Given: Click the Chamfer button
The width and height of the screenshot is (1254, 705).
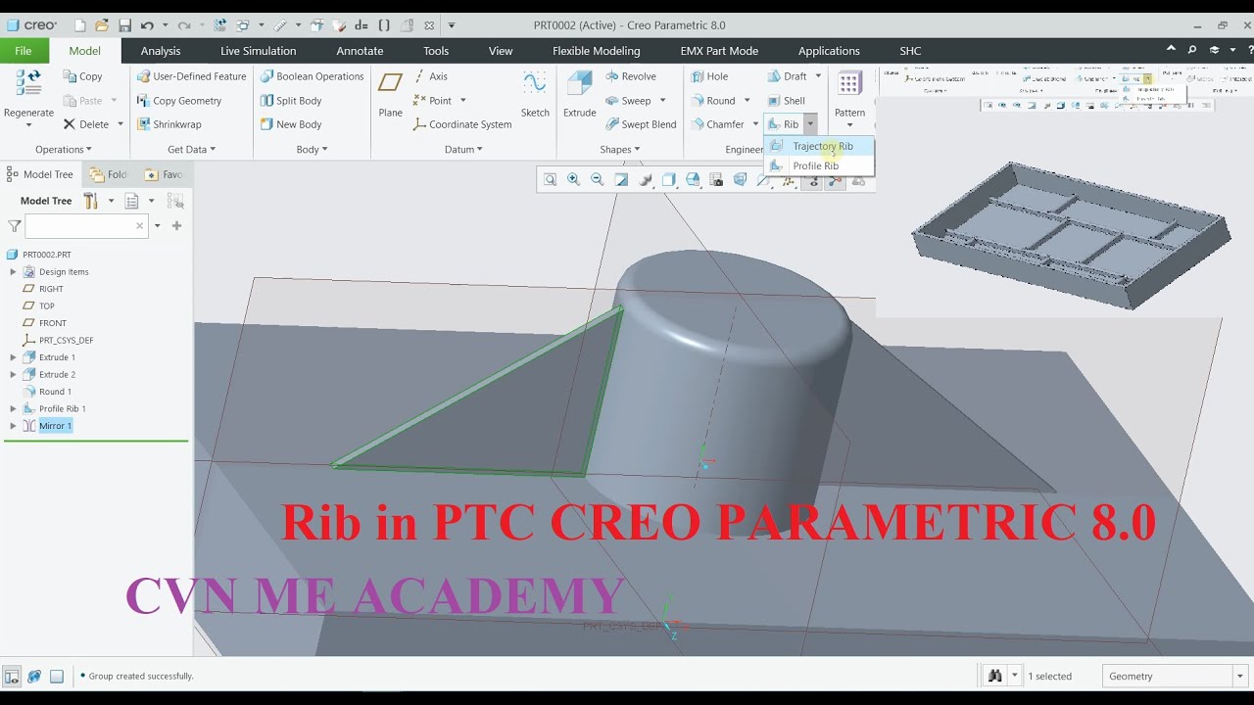Looking at the screenshot, I should 717,124.
